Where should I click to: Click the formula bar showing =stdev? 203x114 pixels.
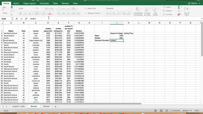pyautogui.click(x=115, y=19)
